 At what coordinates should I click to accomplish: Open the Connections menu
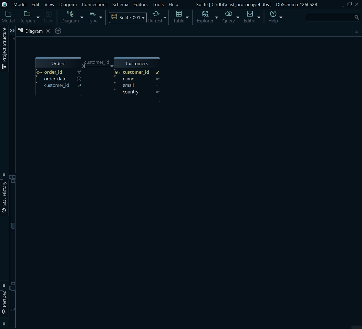[x=94, y=4]
